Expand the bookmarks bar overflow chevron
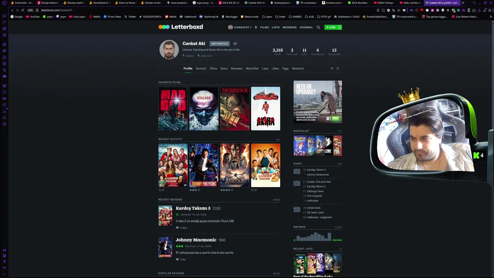The image size is (494, 278). [491, 17]
